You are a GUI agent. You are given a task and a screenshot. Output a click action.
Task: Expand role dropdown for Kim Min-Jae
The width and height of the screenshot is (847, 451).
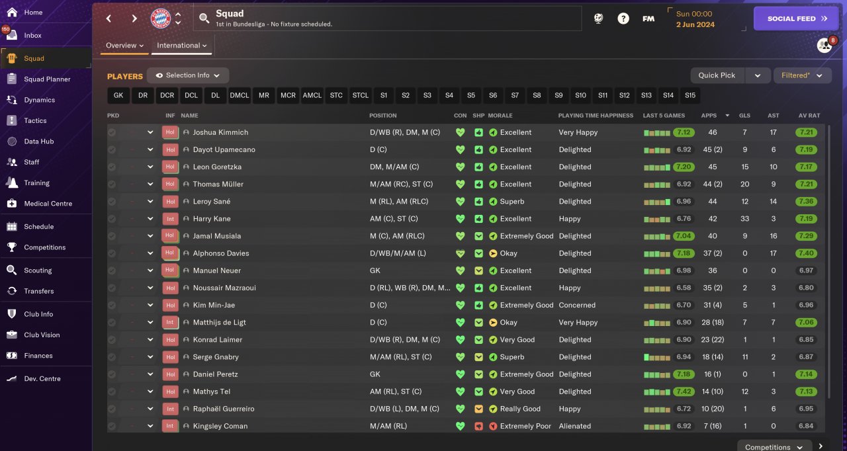(x=150, y=305)
